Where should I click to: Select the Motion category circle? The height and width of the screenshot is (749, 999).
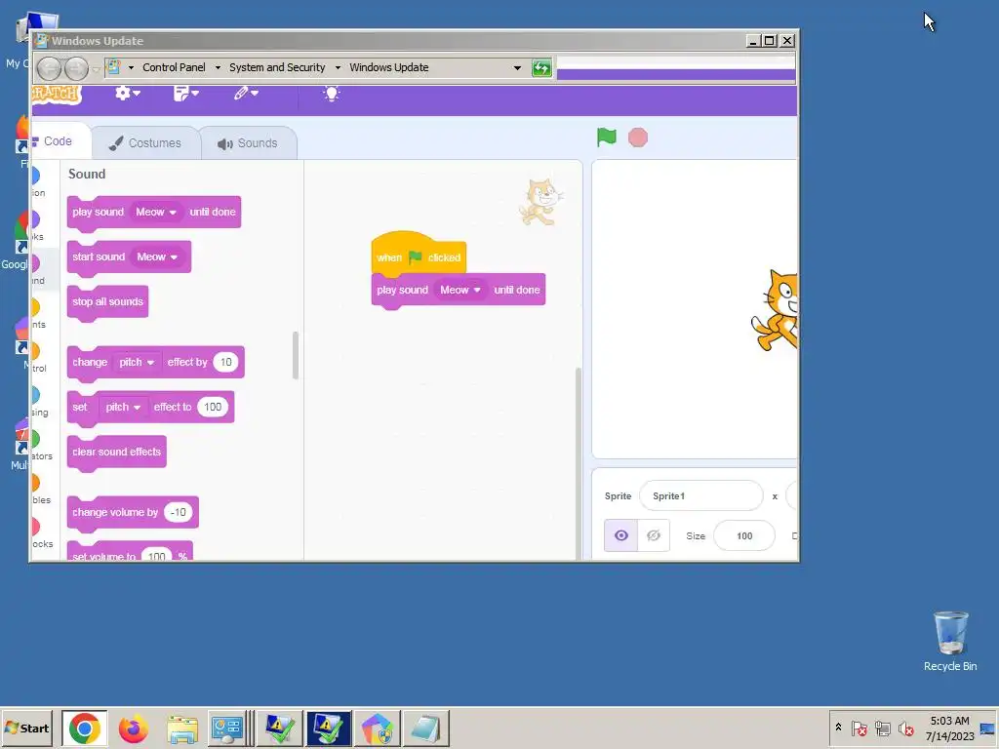click(x=35, y=176)
